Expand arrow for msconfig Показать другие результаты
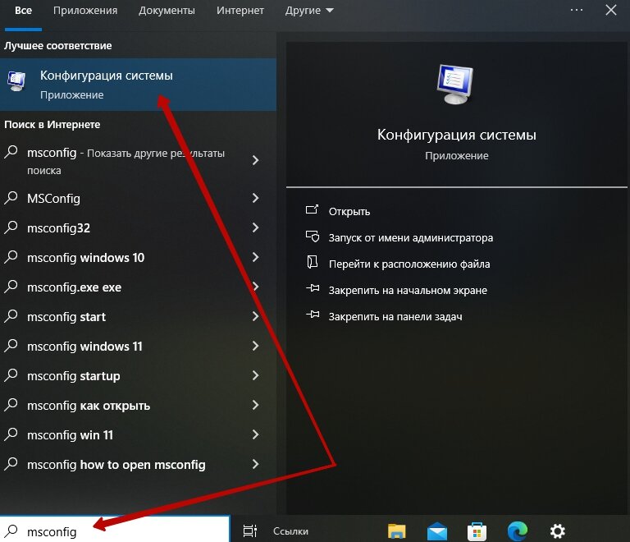The height and width of the screenshot is (542, 630). (x=255, y=160)
